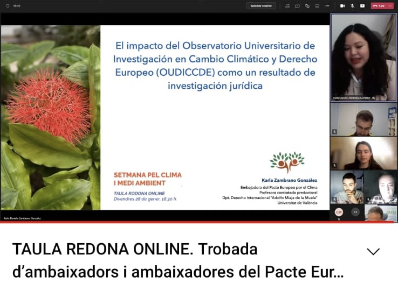Click the breakout rooms icon
Screen dimensions: 398x283
317,6
